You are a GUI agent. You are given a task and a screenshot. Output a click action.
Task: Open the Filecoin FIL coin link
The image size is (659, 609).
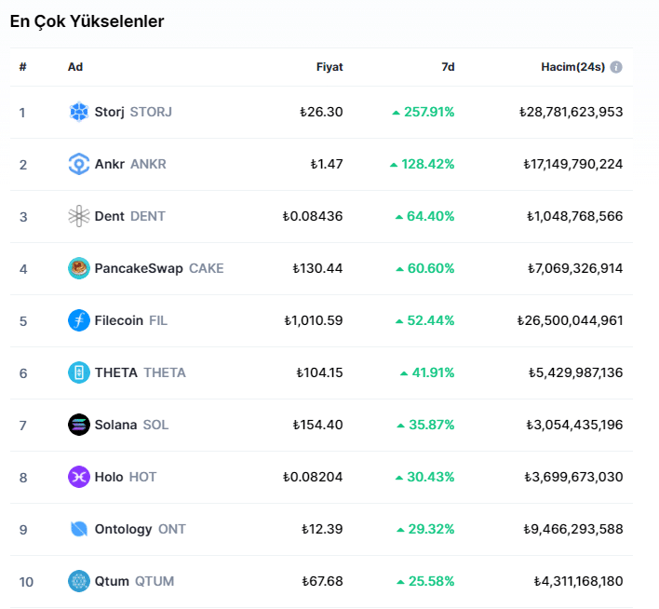(x=131, y=320)
